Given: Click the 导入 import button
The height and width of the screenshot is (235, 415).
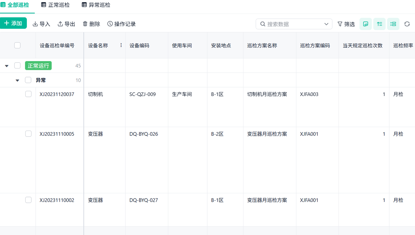Looking at the screenshot, I should [41, 24].
